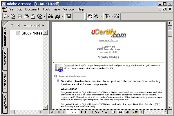
Task: Click the Email document toolbar icon
Action: 33,17
